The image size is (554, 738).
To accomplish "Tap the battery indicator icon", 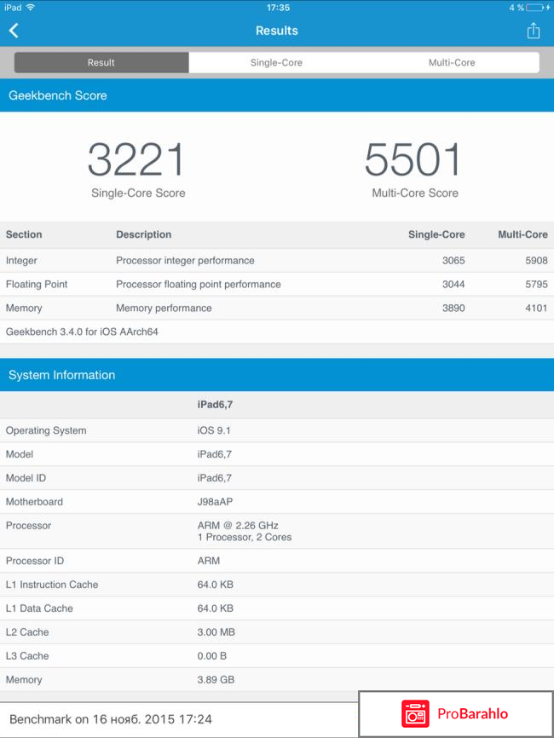I will [539, 7].
